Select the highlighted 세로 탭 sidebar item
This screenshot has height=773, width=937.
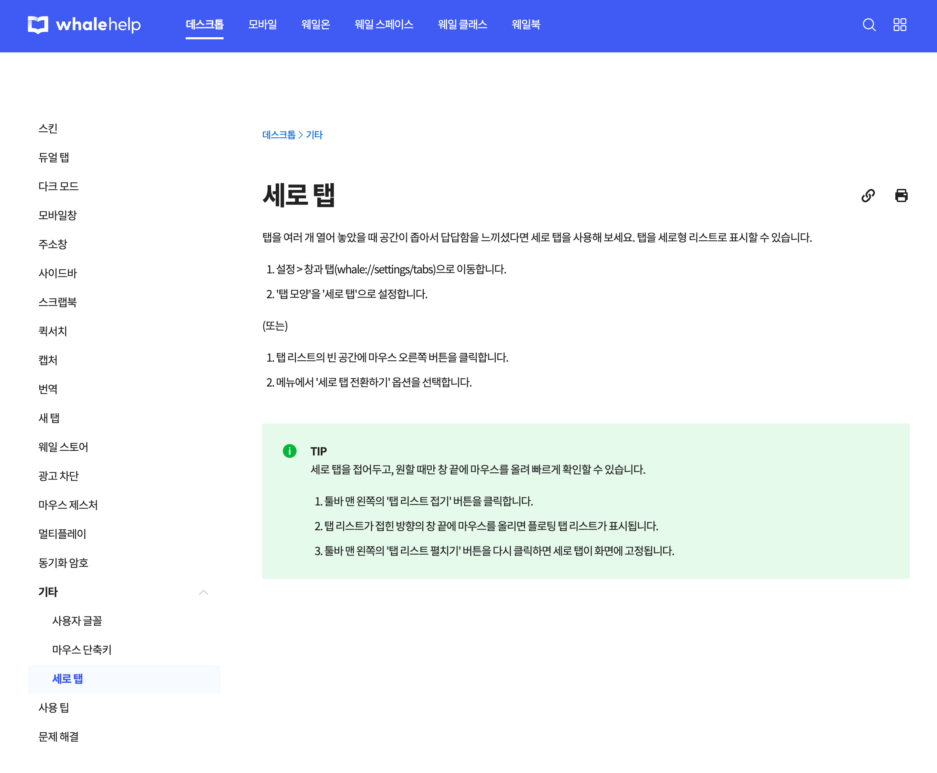coord(124,679)
